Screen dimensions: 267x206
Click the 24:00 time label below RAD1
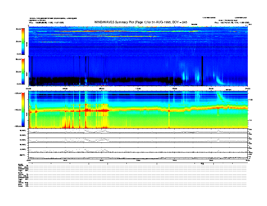click(x=247, y=89)
